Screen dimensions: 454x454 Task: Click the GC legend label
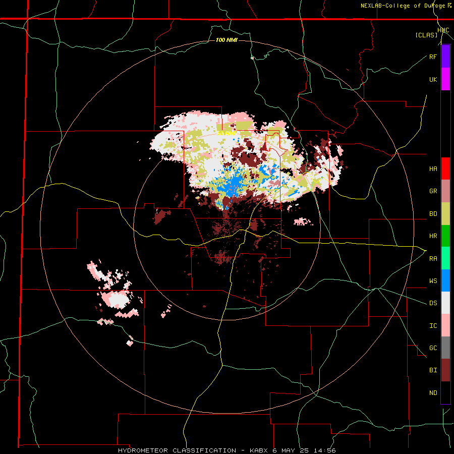click(x=433, y=348)
